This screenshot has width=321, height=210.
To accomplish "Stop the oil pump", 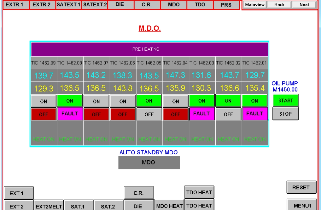I will tap(285, 114).
